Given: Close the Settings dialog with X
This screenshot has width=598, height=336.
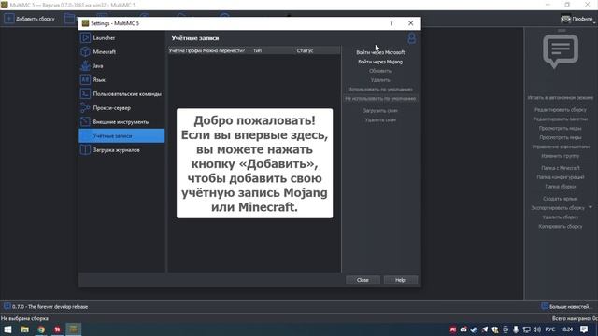Looking at the screenshot, I should click(411, 23).
